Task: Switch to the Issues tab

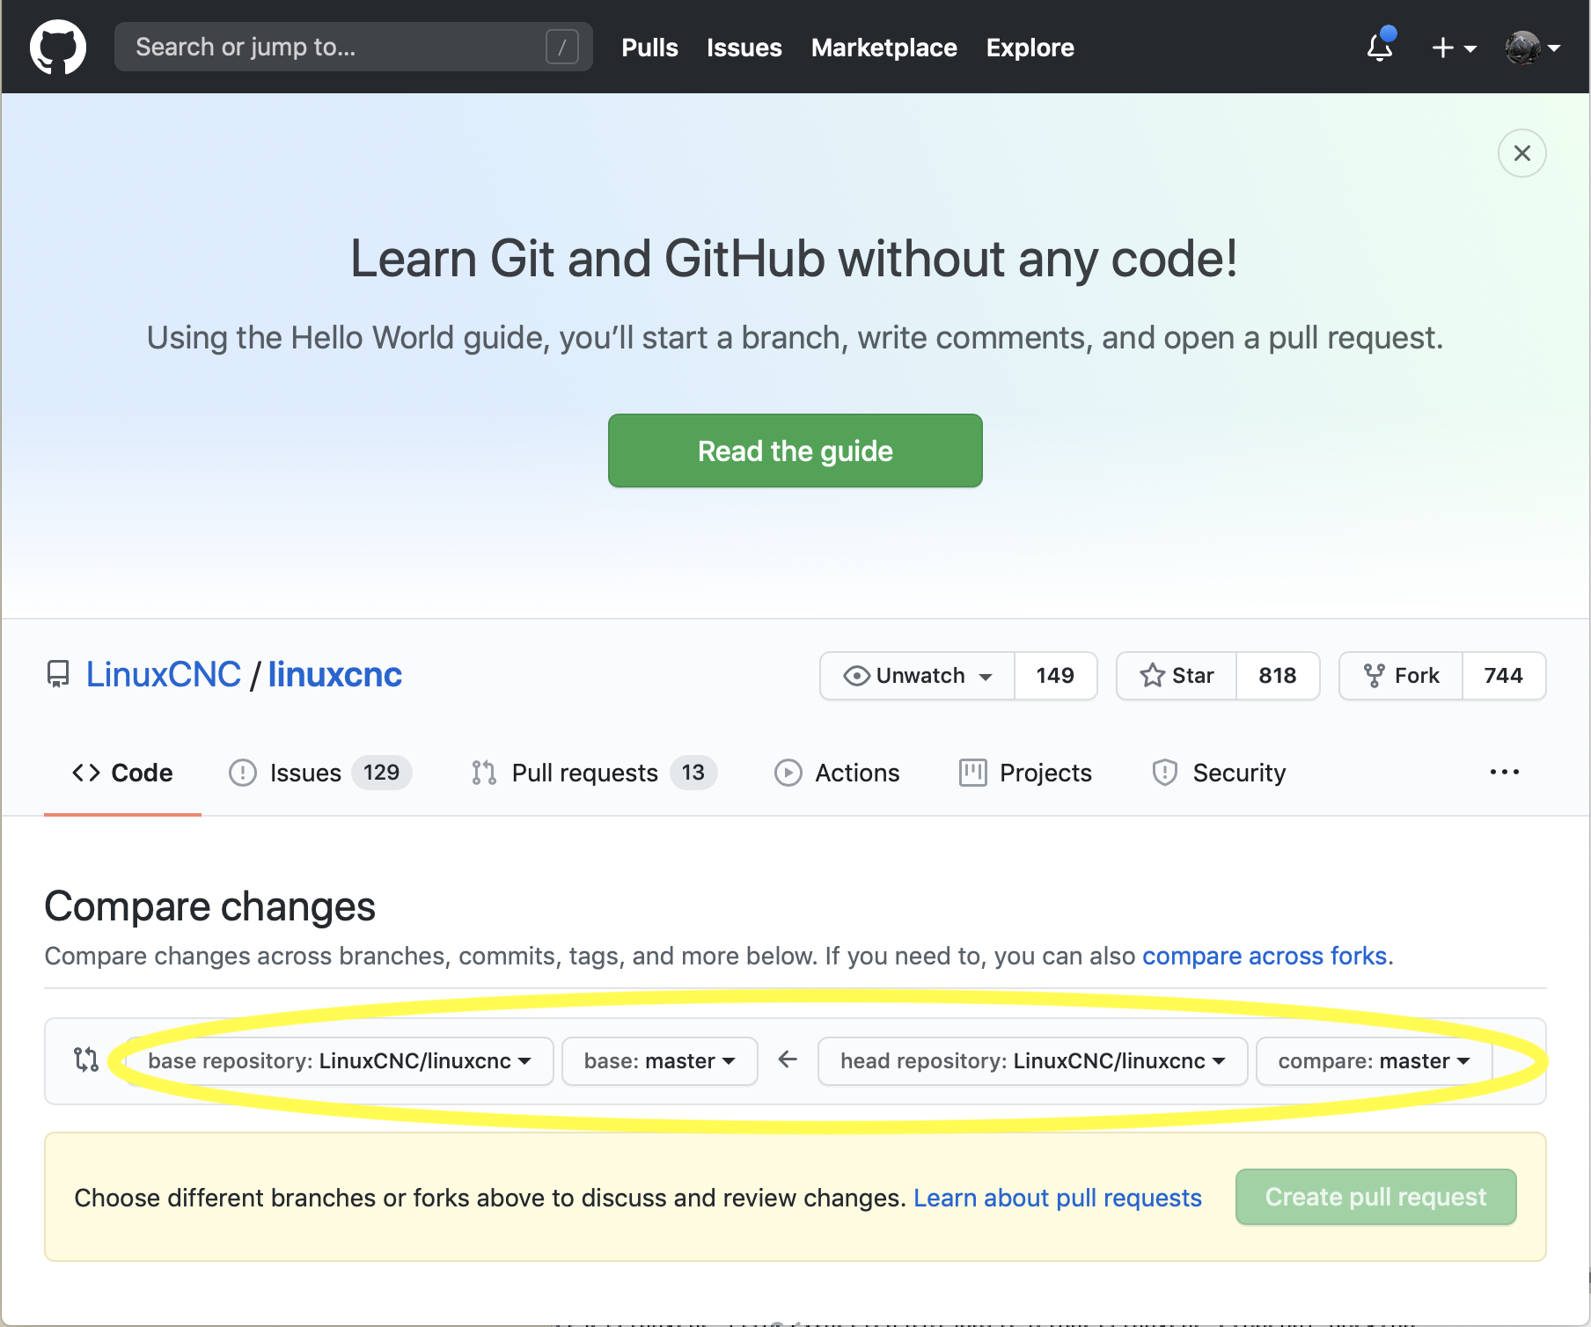Action: (x=320, y=773)
